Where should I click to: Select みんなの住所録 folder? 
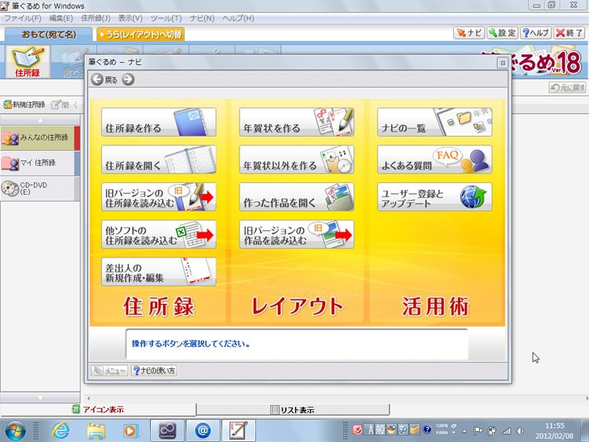[x=40, y=138]
